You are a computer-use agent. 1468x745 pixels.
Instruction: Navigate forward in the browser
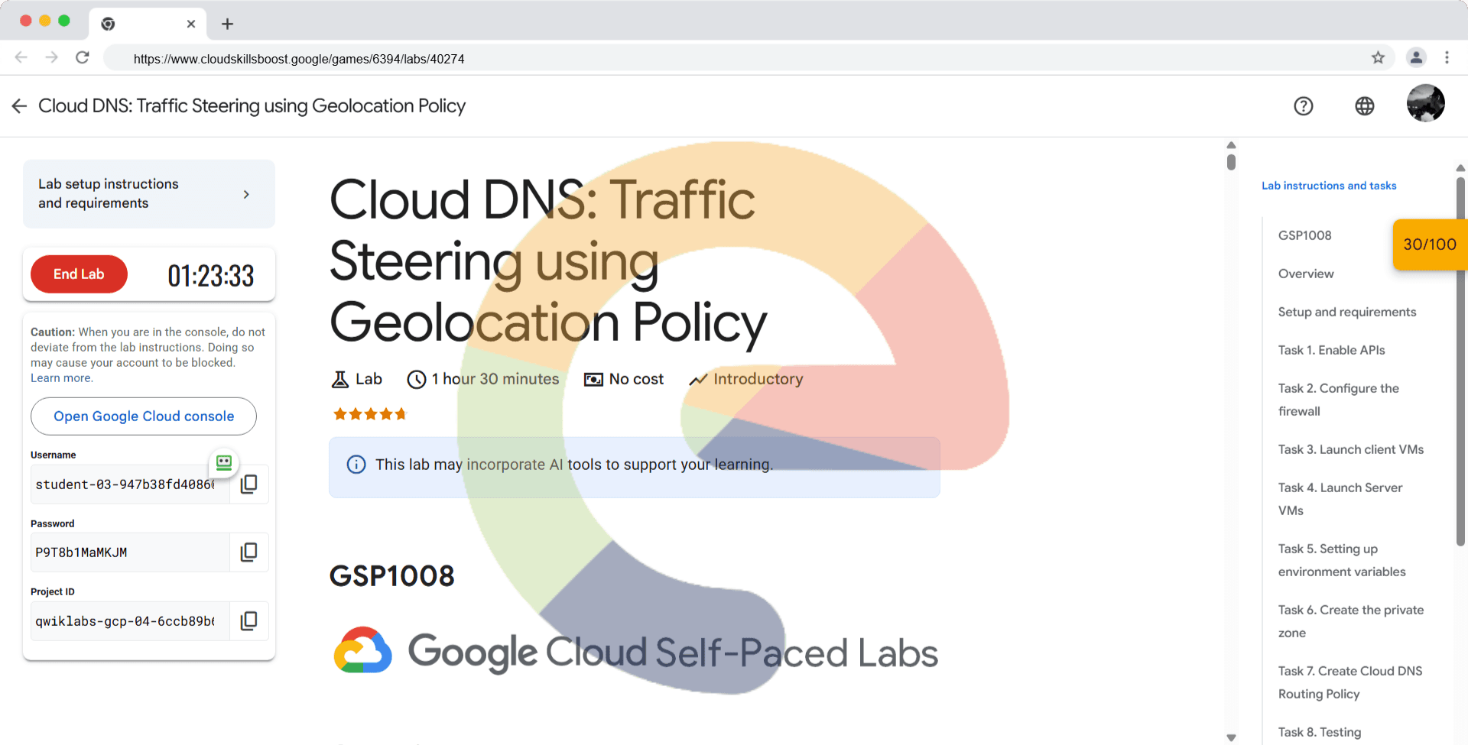click(x=51, y=58)
